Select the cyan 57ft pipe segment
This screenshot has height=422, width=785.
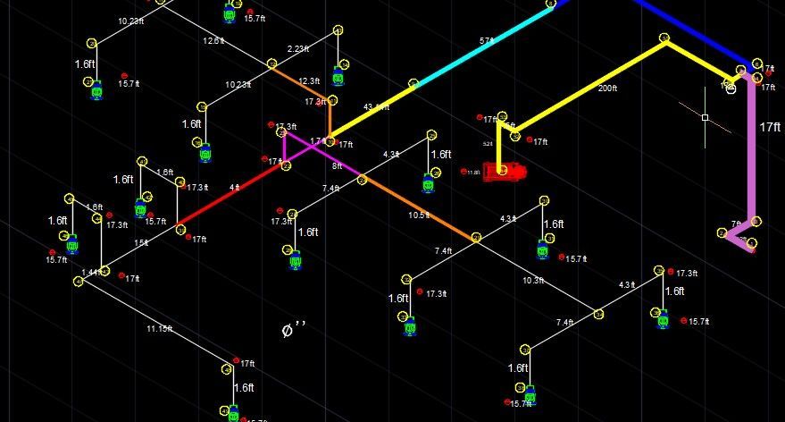pyautogui.click(x=482, y=45)
